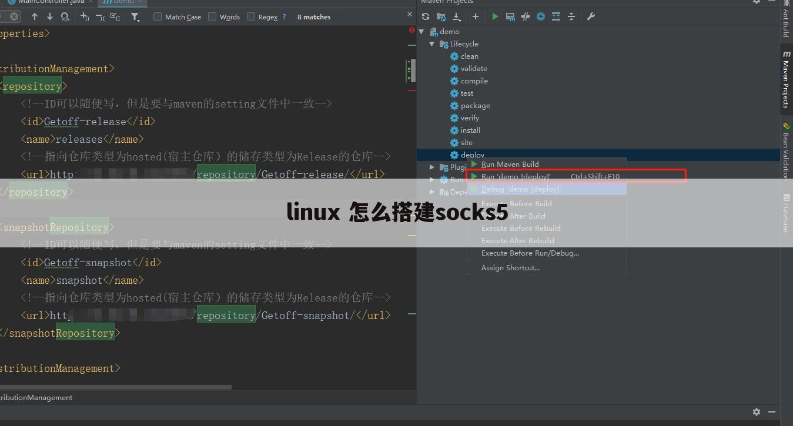Open Maven Projects panel gear settings

click(x=757, y=2)
